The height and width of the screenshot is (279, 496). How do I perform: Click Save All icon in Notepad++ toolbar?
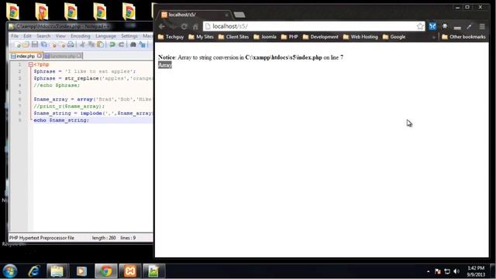coord(44,45)
